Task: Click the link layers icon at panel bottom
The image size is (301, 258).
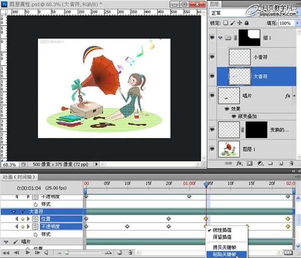Action: click(x=228, y=163)
